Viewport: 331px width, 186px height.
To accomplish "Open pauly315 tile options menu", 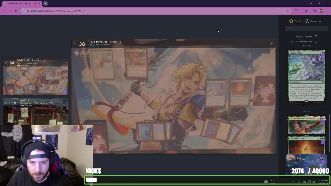I will (65, 102).
